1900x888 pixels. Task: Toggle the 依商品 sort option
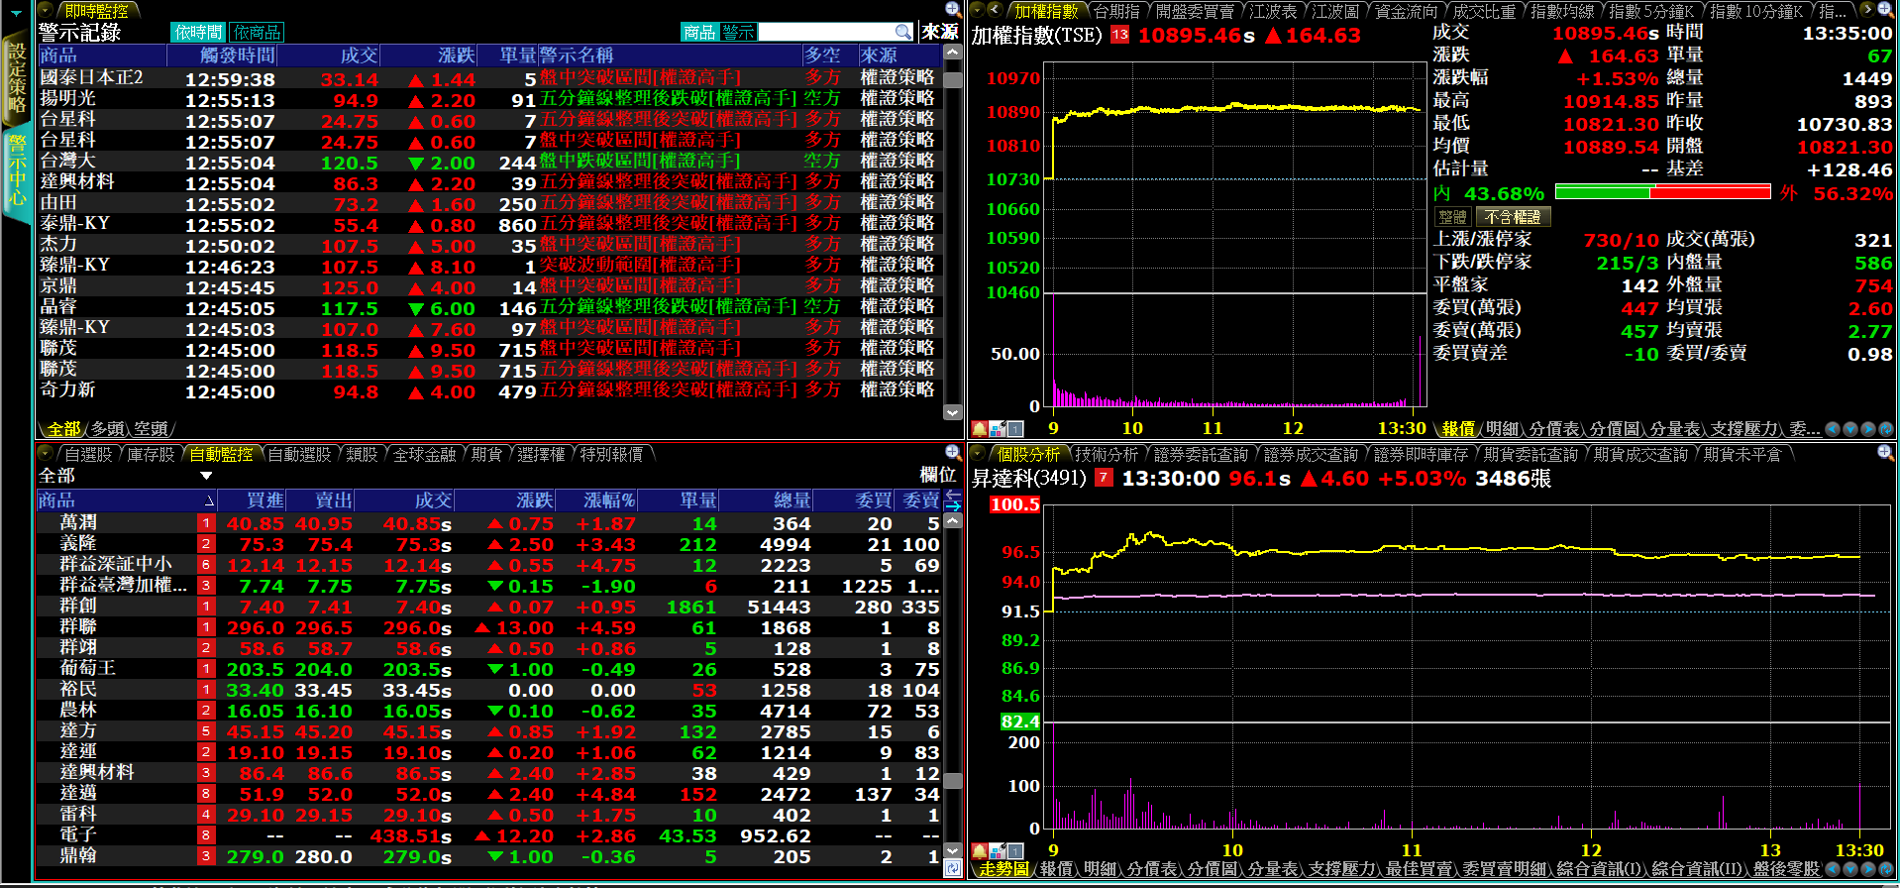pyautogui.click(x=258, y=33)
